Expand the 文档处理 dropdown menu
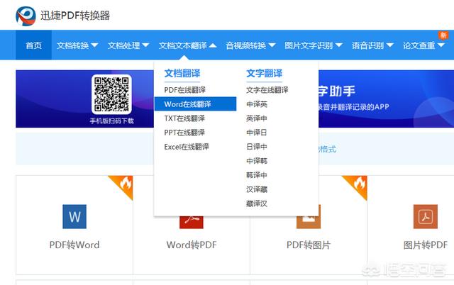Image resolution: width=454 pixels, height=285 pixels. click(x=128, y=45)
